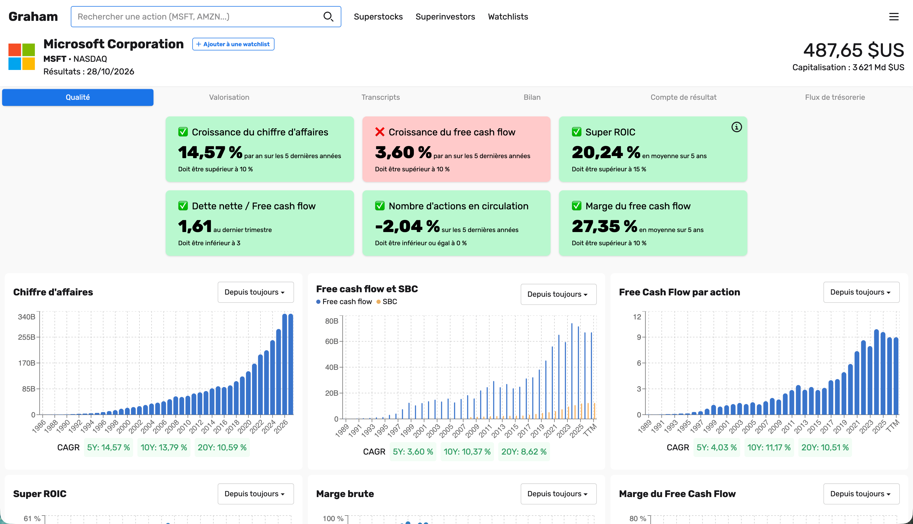This screenshot has width=913, height=524.
Task: Click the Résultats : 28/10/2026 date
Action: point(88,72)
